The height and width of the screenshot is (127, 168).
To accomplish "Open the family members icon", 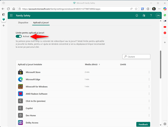I will 144,16.
